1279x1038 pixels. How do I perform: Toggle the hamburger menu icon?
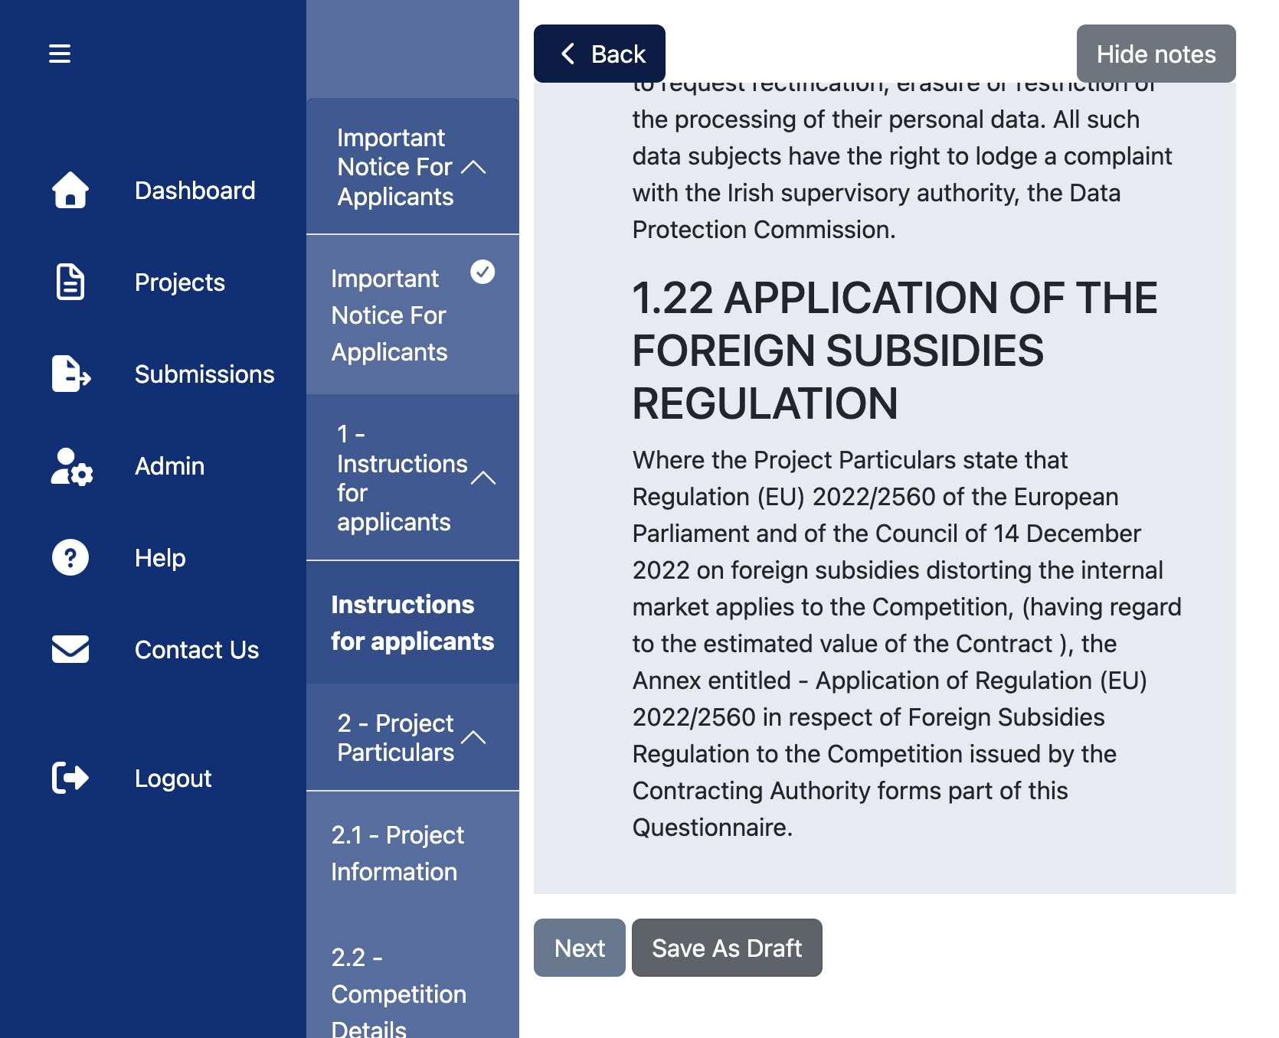pos(60,54)
